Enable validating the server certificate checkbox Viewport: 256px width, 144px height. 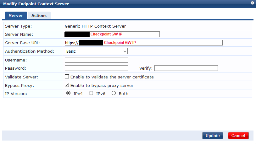(67, 77)
